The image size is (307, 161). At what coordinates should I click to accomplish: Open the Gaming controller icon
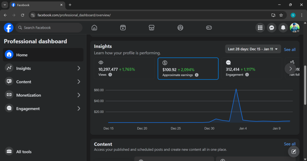(209, 28)
